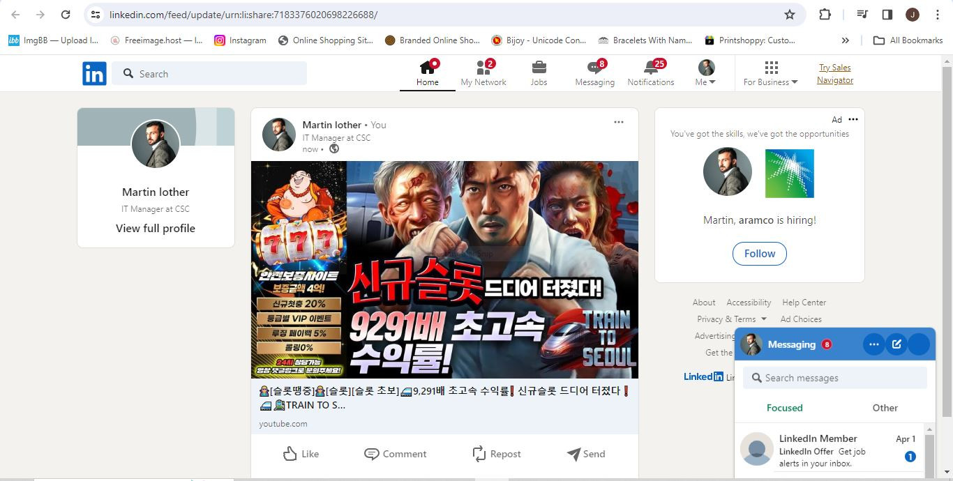This screenshot has width=953, height=481.
Task: Open Online Shopping Site bookmark
Action: (x=326, y=40)
